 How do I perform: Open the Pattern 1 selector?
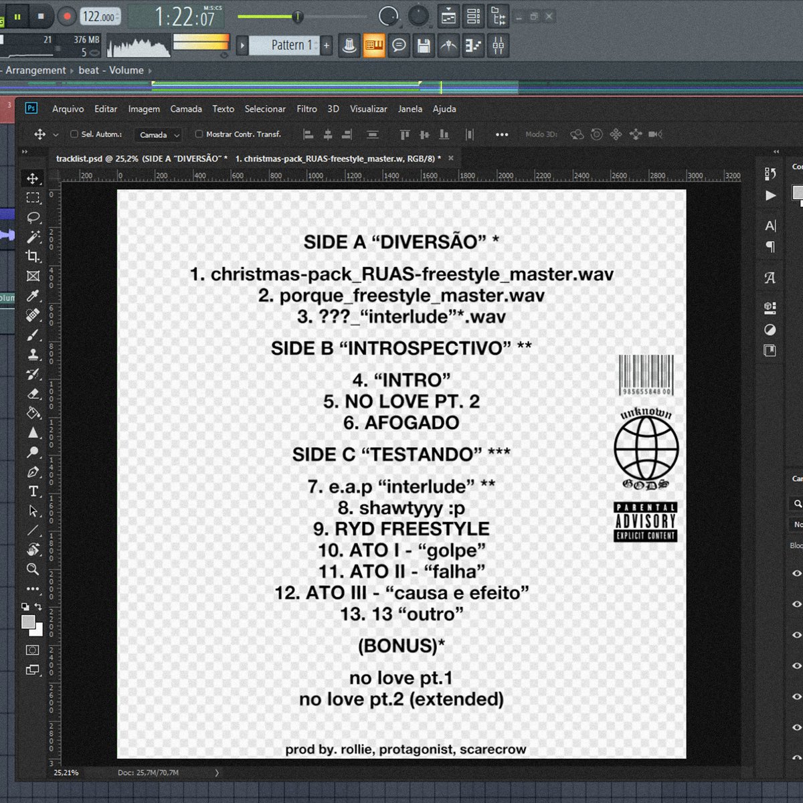click(x=286, y=46)
